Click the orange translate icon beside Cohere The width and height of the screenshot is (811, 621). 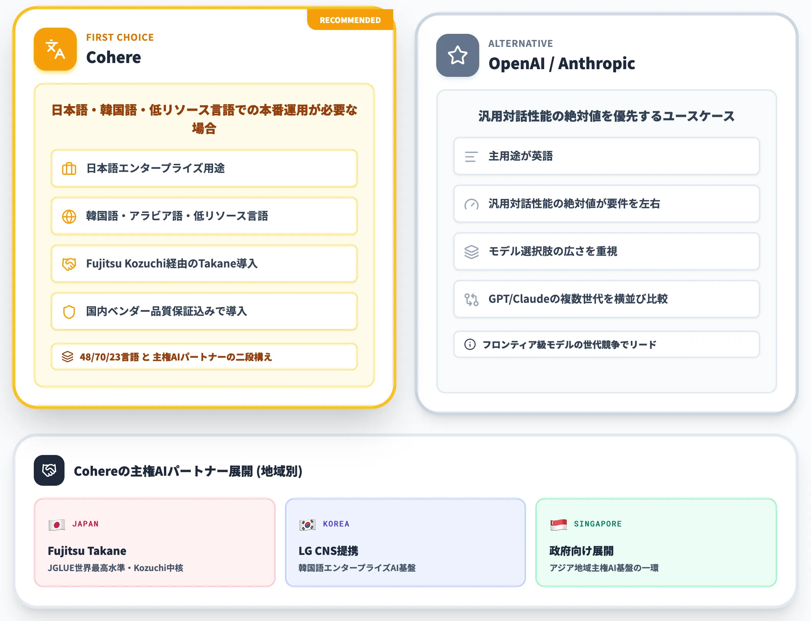(x=55, y=49)
